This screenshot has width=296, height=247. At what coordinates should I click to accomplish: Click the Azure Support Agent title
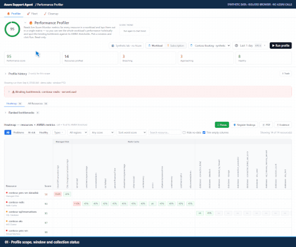point(18,5)
